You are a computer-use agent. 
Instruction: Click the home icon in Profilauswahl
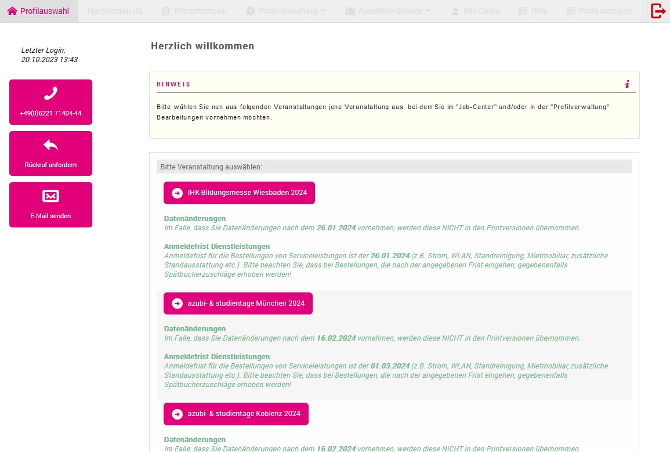[12, 11]
